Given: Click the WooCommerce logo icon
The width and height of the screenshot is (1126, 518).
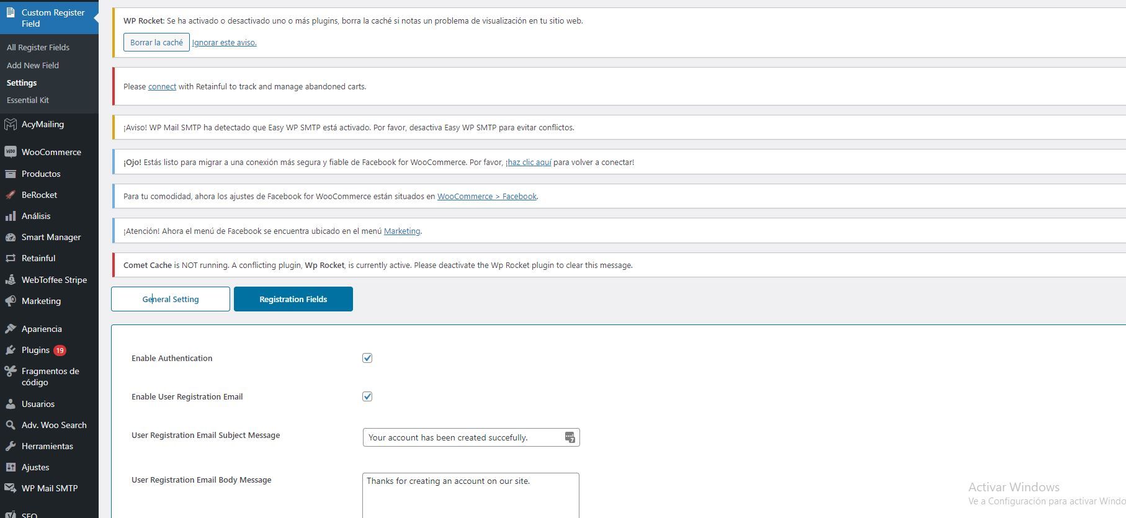Looking at the screenshot, I should (10, 152).
